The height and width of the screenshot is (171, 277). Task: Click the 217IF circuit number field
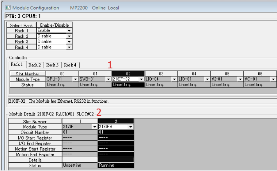pyautogui.click(x=80, y=132)
